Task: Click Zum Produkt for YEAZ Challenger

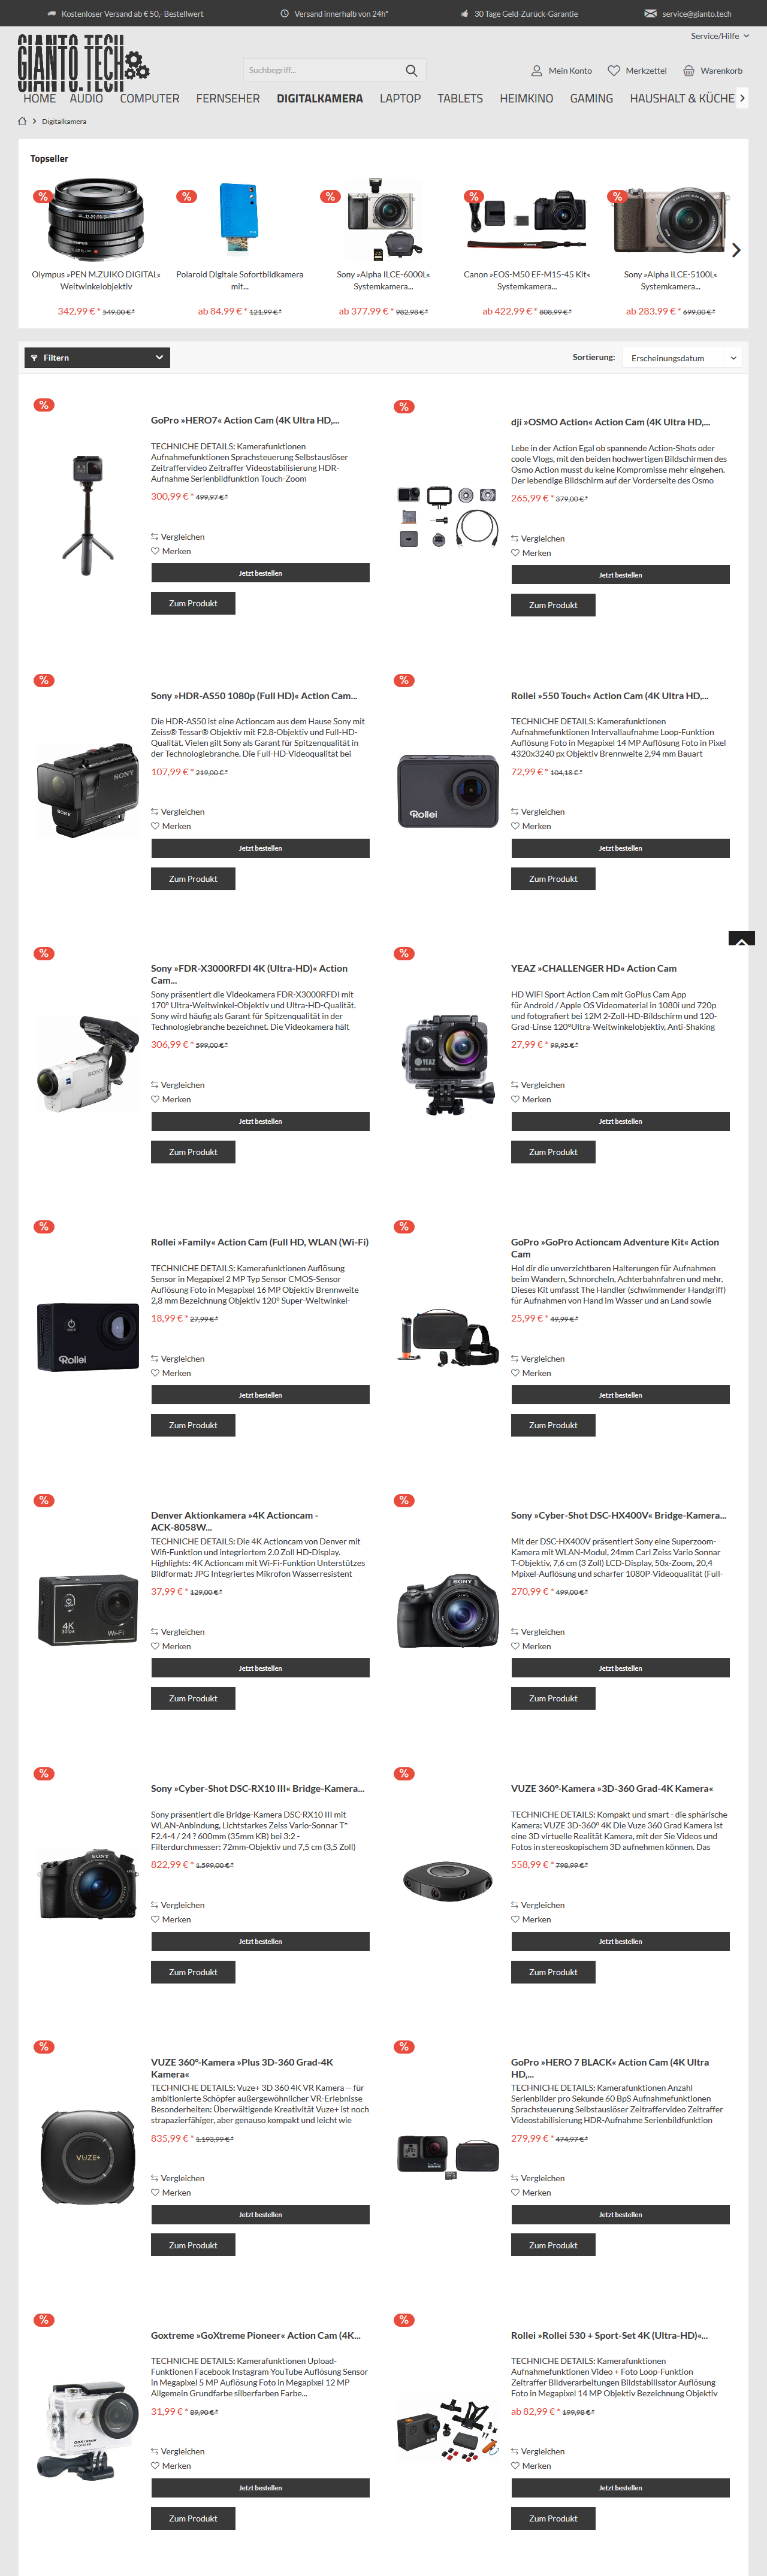Action: click(x=553, y=1152)
